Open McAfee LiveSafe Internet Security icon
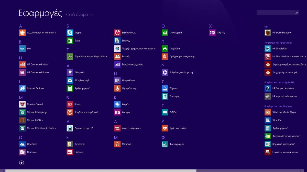The image size is (307, 172). 268,57
